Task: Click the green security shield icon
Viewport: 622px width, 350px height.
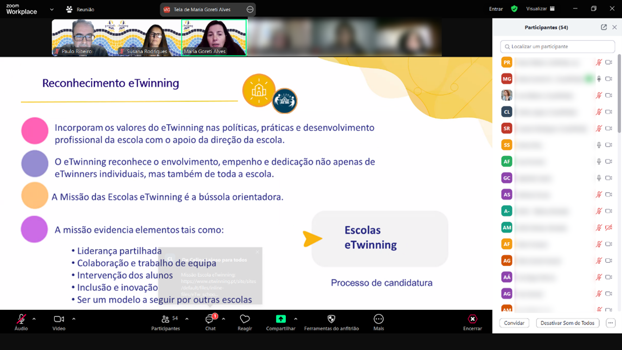Action: tap(514, 9)
